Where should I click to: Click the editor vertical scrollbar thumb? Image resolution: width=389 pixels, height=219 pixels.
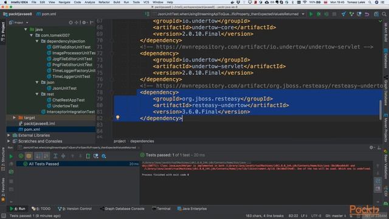click(380, 109)
